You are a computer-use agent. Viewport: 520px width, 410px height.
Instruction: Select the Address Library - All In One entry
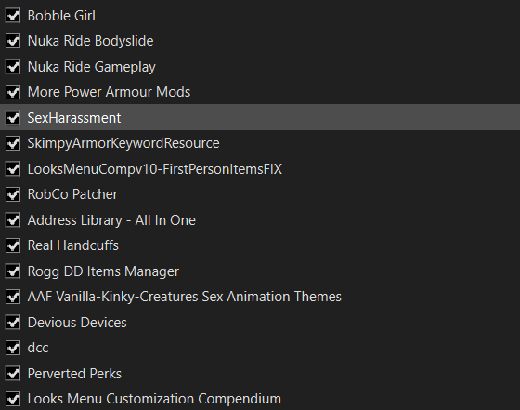[260, 220]
